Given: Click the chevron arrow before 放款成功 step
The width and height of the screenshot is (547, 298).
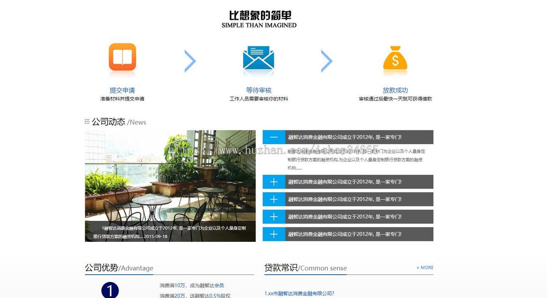Looking at the screenshot, I should click(326, 61).
